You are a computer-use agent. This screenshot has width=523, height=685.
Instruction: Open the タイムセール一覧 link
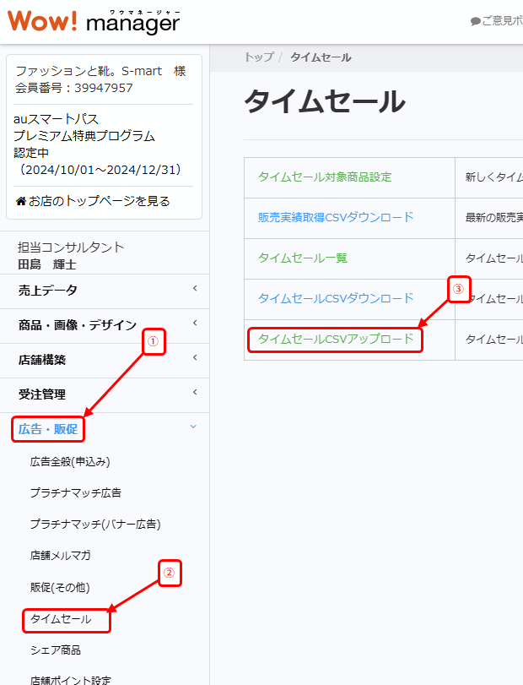(302, 258)
